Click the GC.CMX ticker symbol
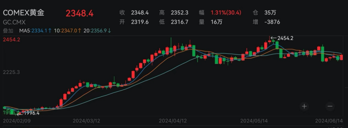 (14, 23)
